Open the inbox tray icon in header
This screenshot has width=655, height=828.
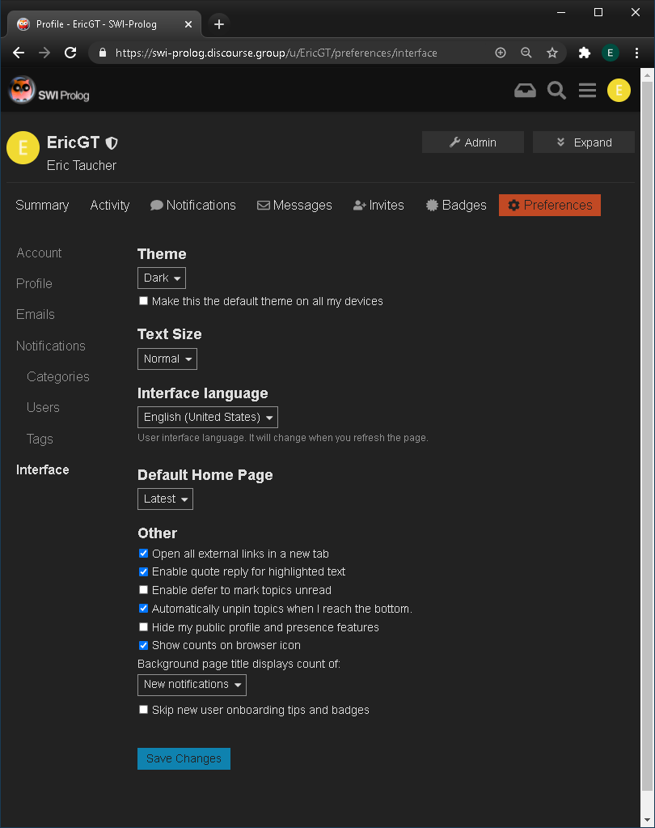[525, 91]
